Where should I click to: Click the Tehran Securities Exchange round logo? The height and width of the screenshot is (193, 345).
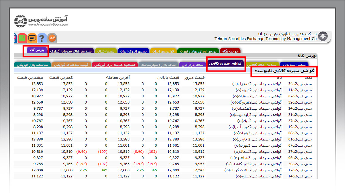coord(323,36)
